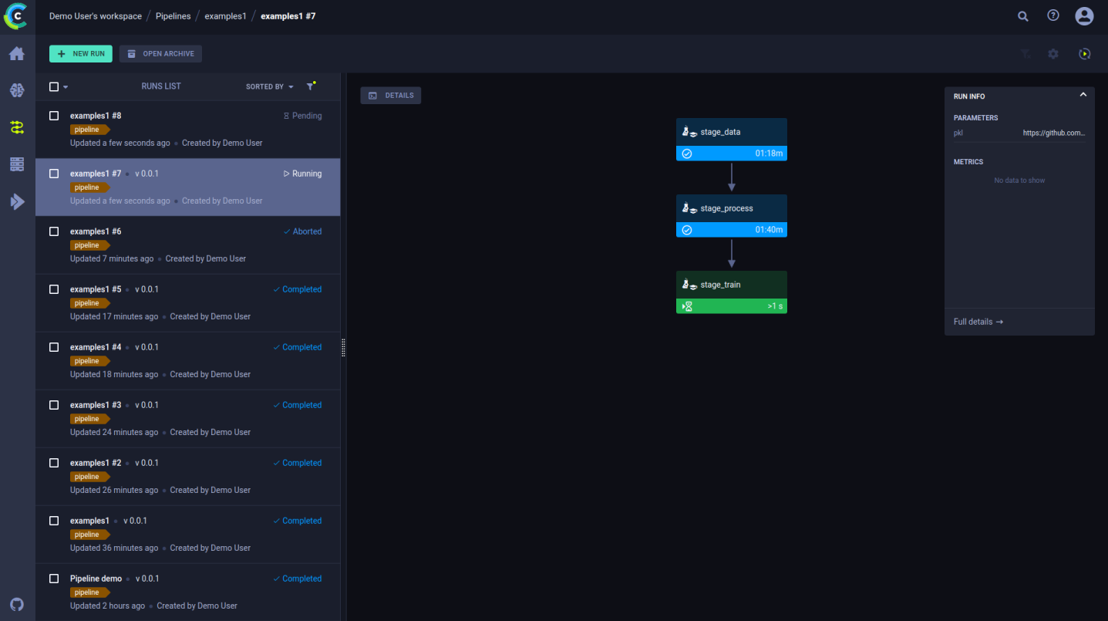Open the help question mark icon
This screenshot has height=621, width=1108.
pyautogui.click(x=1053, y=16)
